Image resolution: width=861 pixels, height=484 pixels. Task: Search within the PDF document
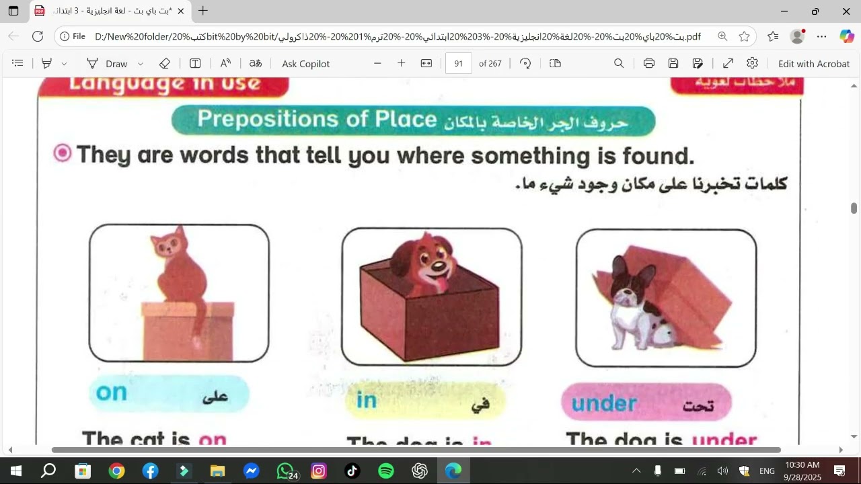pos(619,63)
